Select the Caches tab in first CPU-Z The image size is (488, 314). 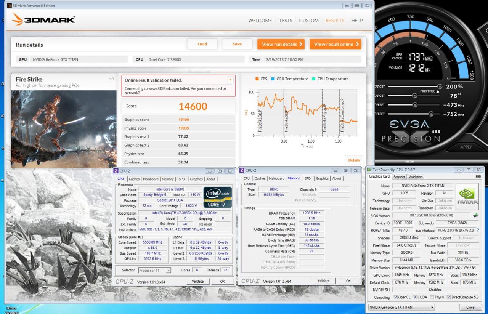[134, 179]
